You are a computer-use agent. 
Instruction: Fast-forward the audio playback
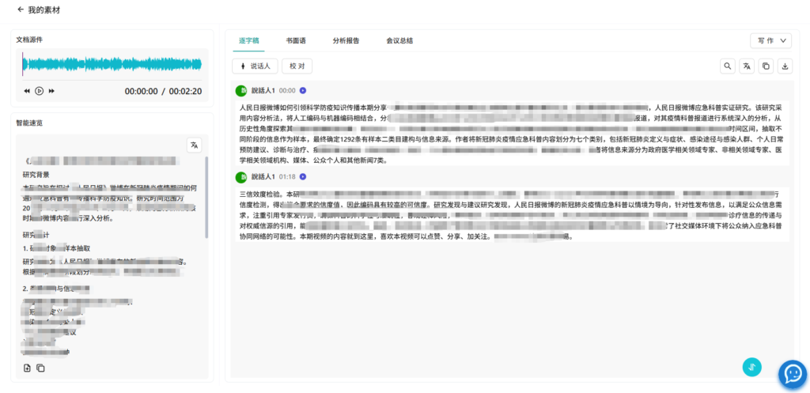coord(52,91)
